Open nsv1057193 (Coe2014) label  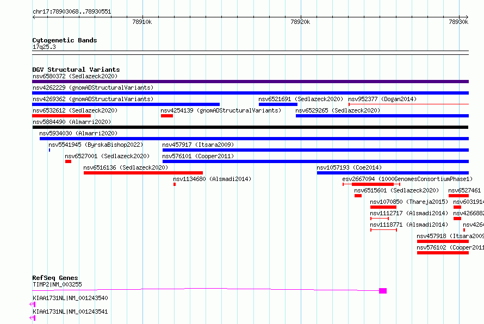click(349, 167)
